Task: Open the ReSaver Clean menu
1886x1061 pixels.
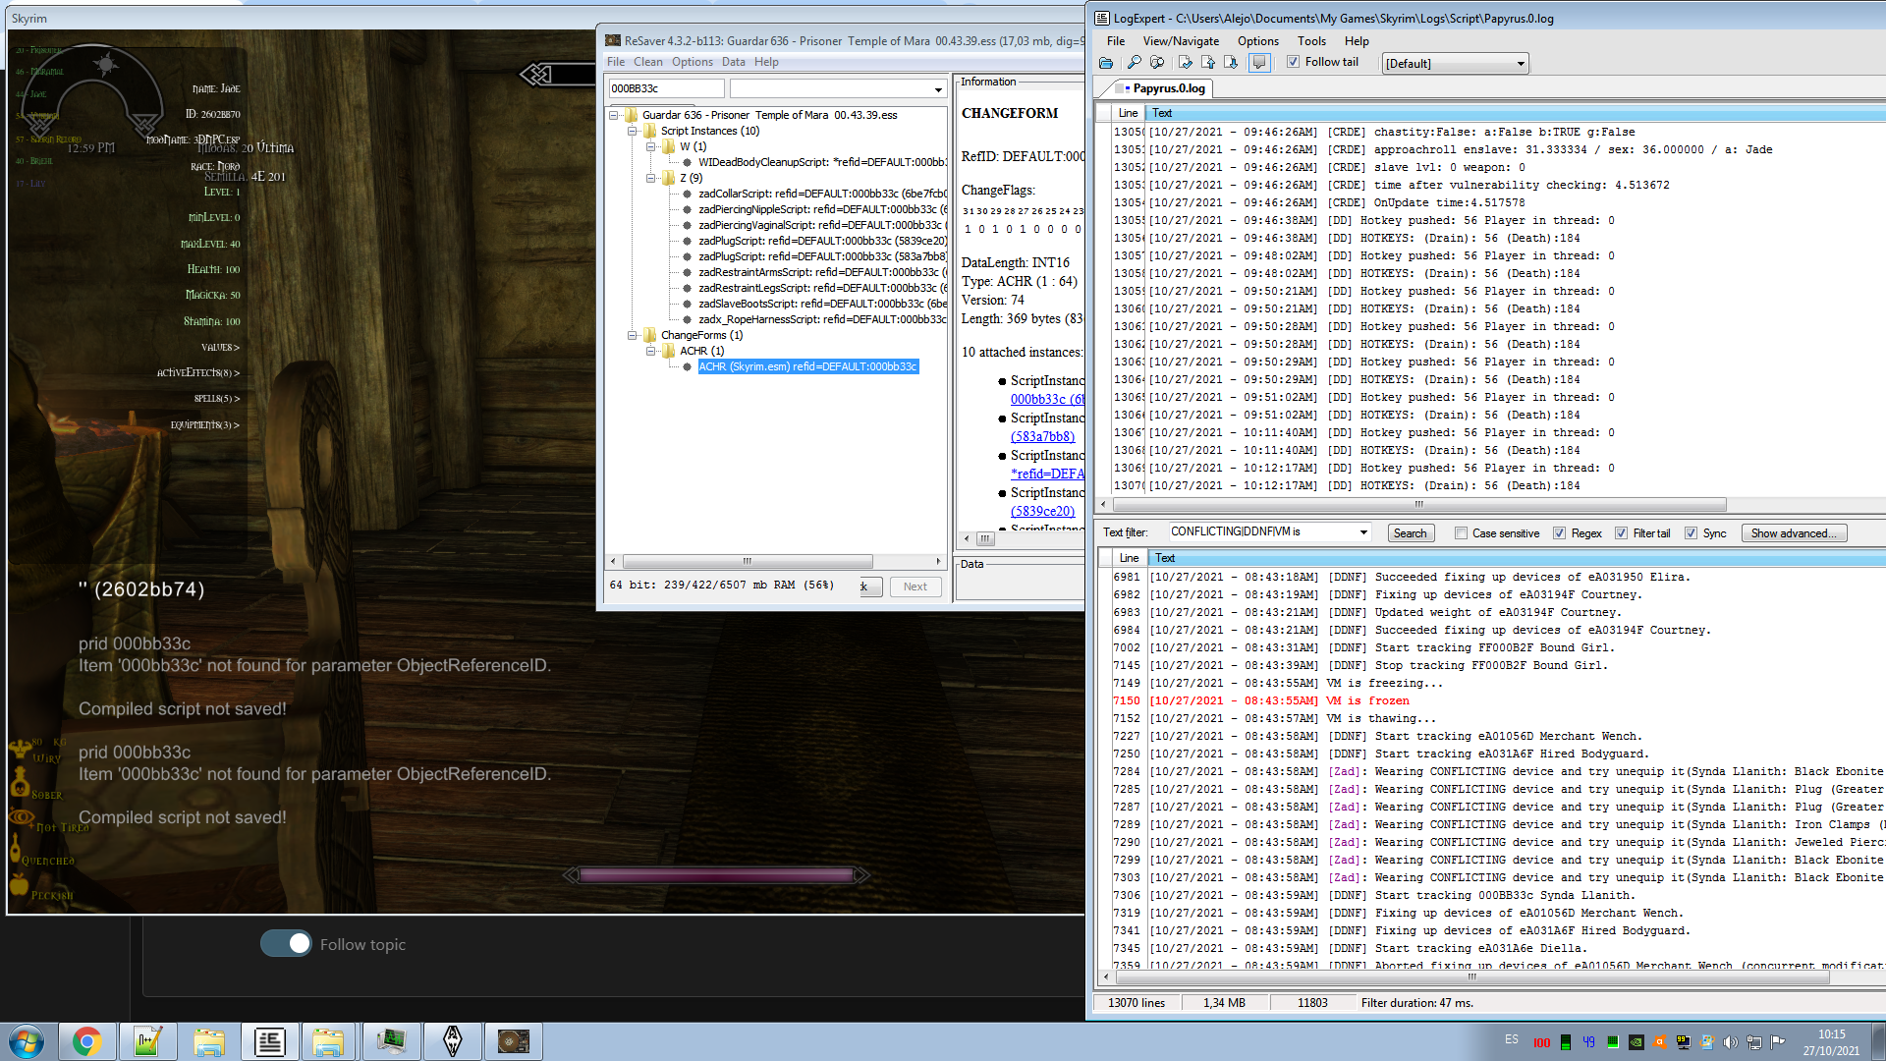Action: 648,62
